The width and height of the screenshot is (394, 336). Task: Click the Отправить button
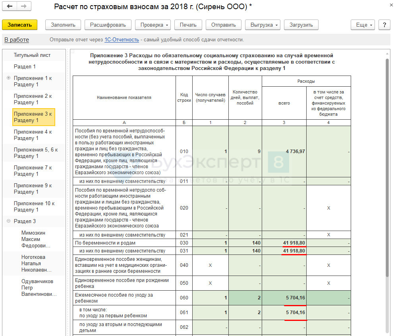[224, 25]
